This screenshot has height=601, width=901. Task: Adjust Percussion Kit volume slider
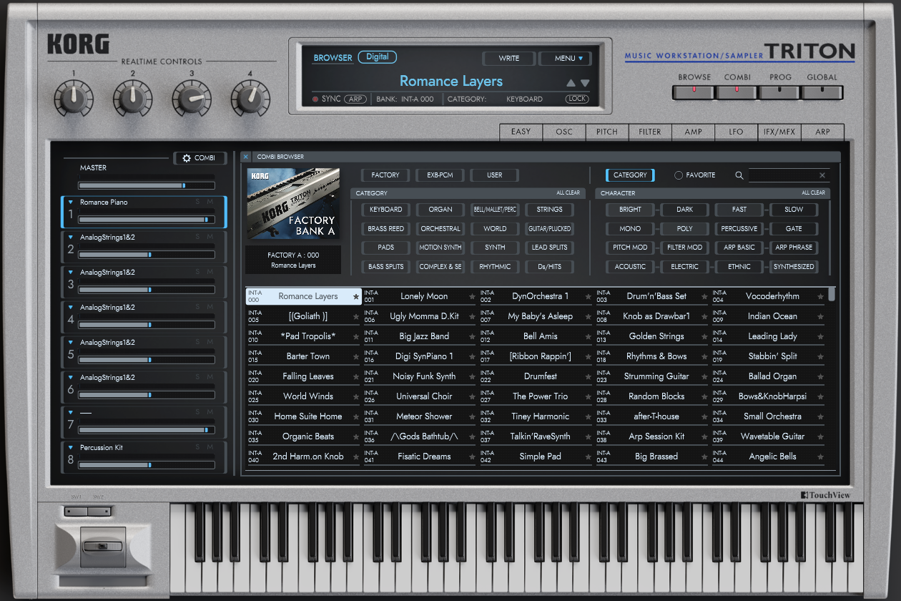tap(147, 465)
